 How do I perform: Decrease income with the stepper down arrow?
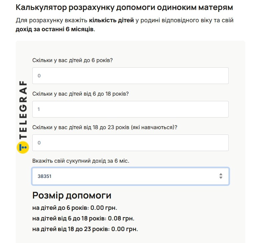click(221, 178)
